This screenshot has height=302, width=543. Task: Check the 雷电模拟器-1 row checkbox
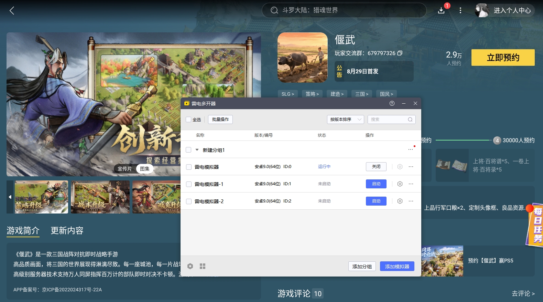[x=189, y=184]
